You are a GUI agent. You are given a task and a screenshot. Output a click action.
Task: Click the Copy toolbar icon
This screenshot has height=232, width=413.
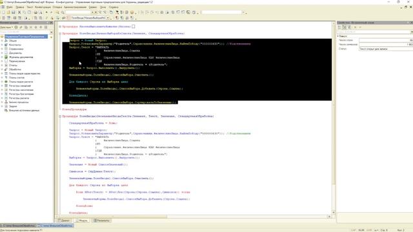pyautogui.click(x=25, y=12)
